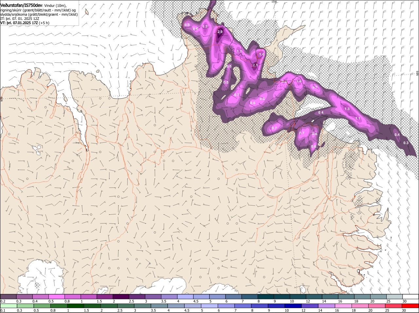Pick the dark blue 10 mm rain swatch
This screenshot has height=313, width=419.
(293, 306)
